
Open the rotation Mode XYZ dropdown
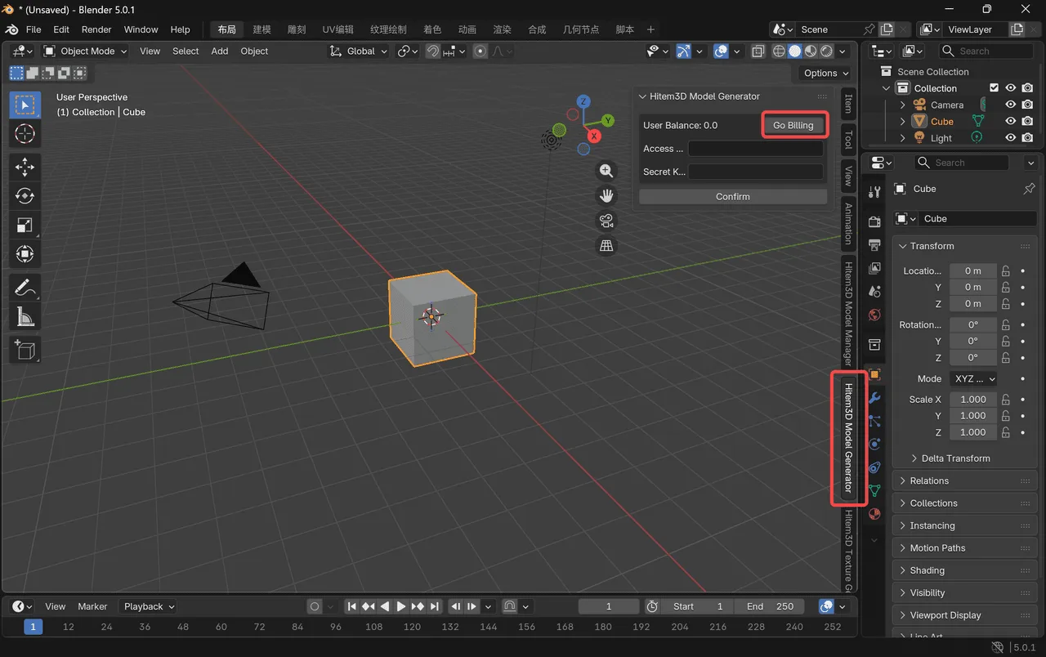click(972, 379)
